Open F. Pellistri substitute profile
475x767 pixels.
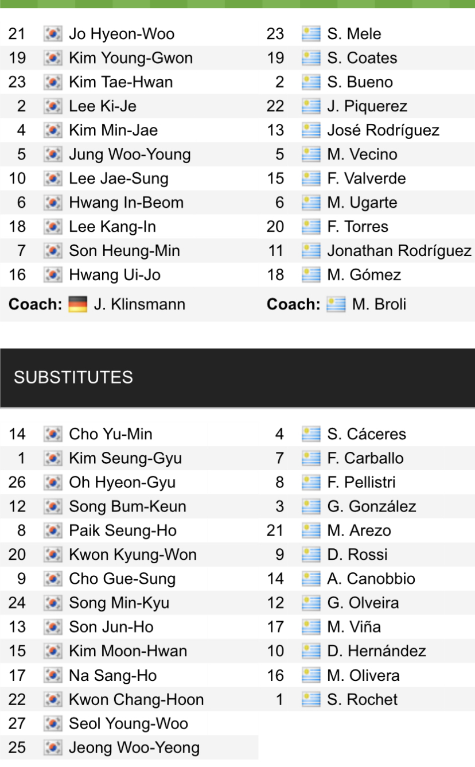tap(361, 482)
